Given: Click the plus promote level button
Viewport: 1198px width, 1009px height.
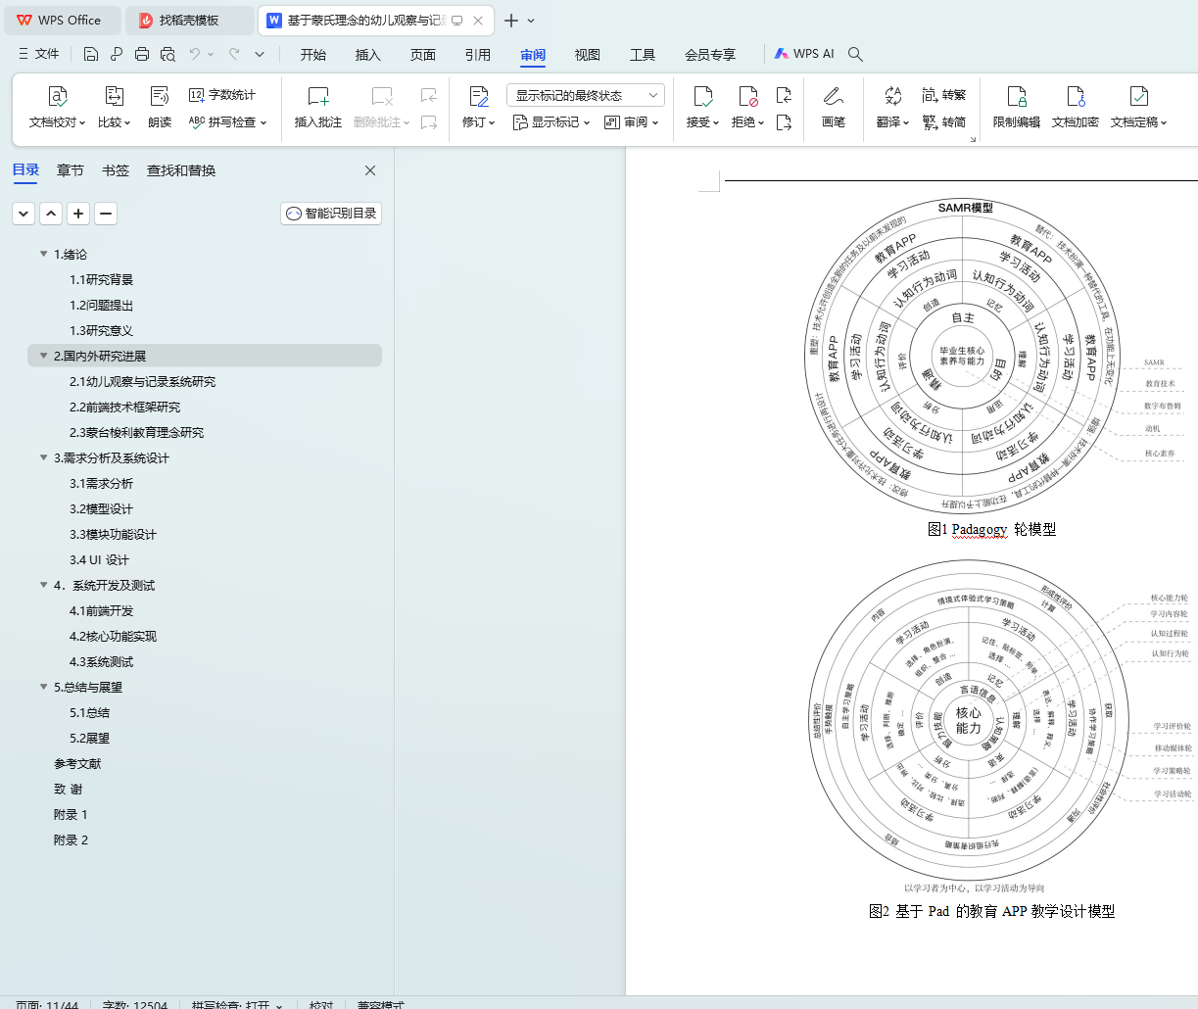Looking at the screenshot, I should 79,214.
